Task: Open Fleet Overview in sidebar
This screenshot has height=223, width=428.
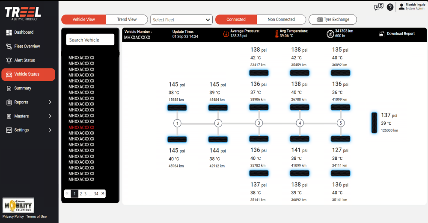Action: pyautogui.click(x=27, y=46)
